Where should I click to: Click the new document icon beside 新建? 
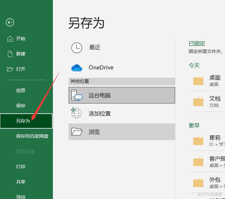pyautogui.click(x=10, y=54)
